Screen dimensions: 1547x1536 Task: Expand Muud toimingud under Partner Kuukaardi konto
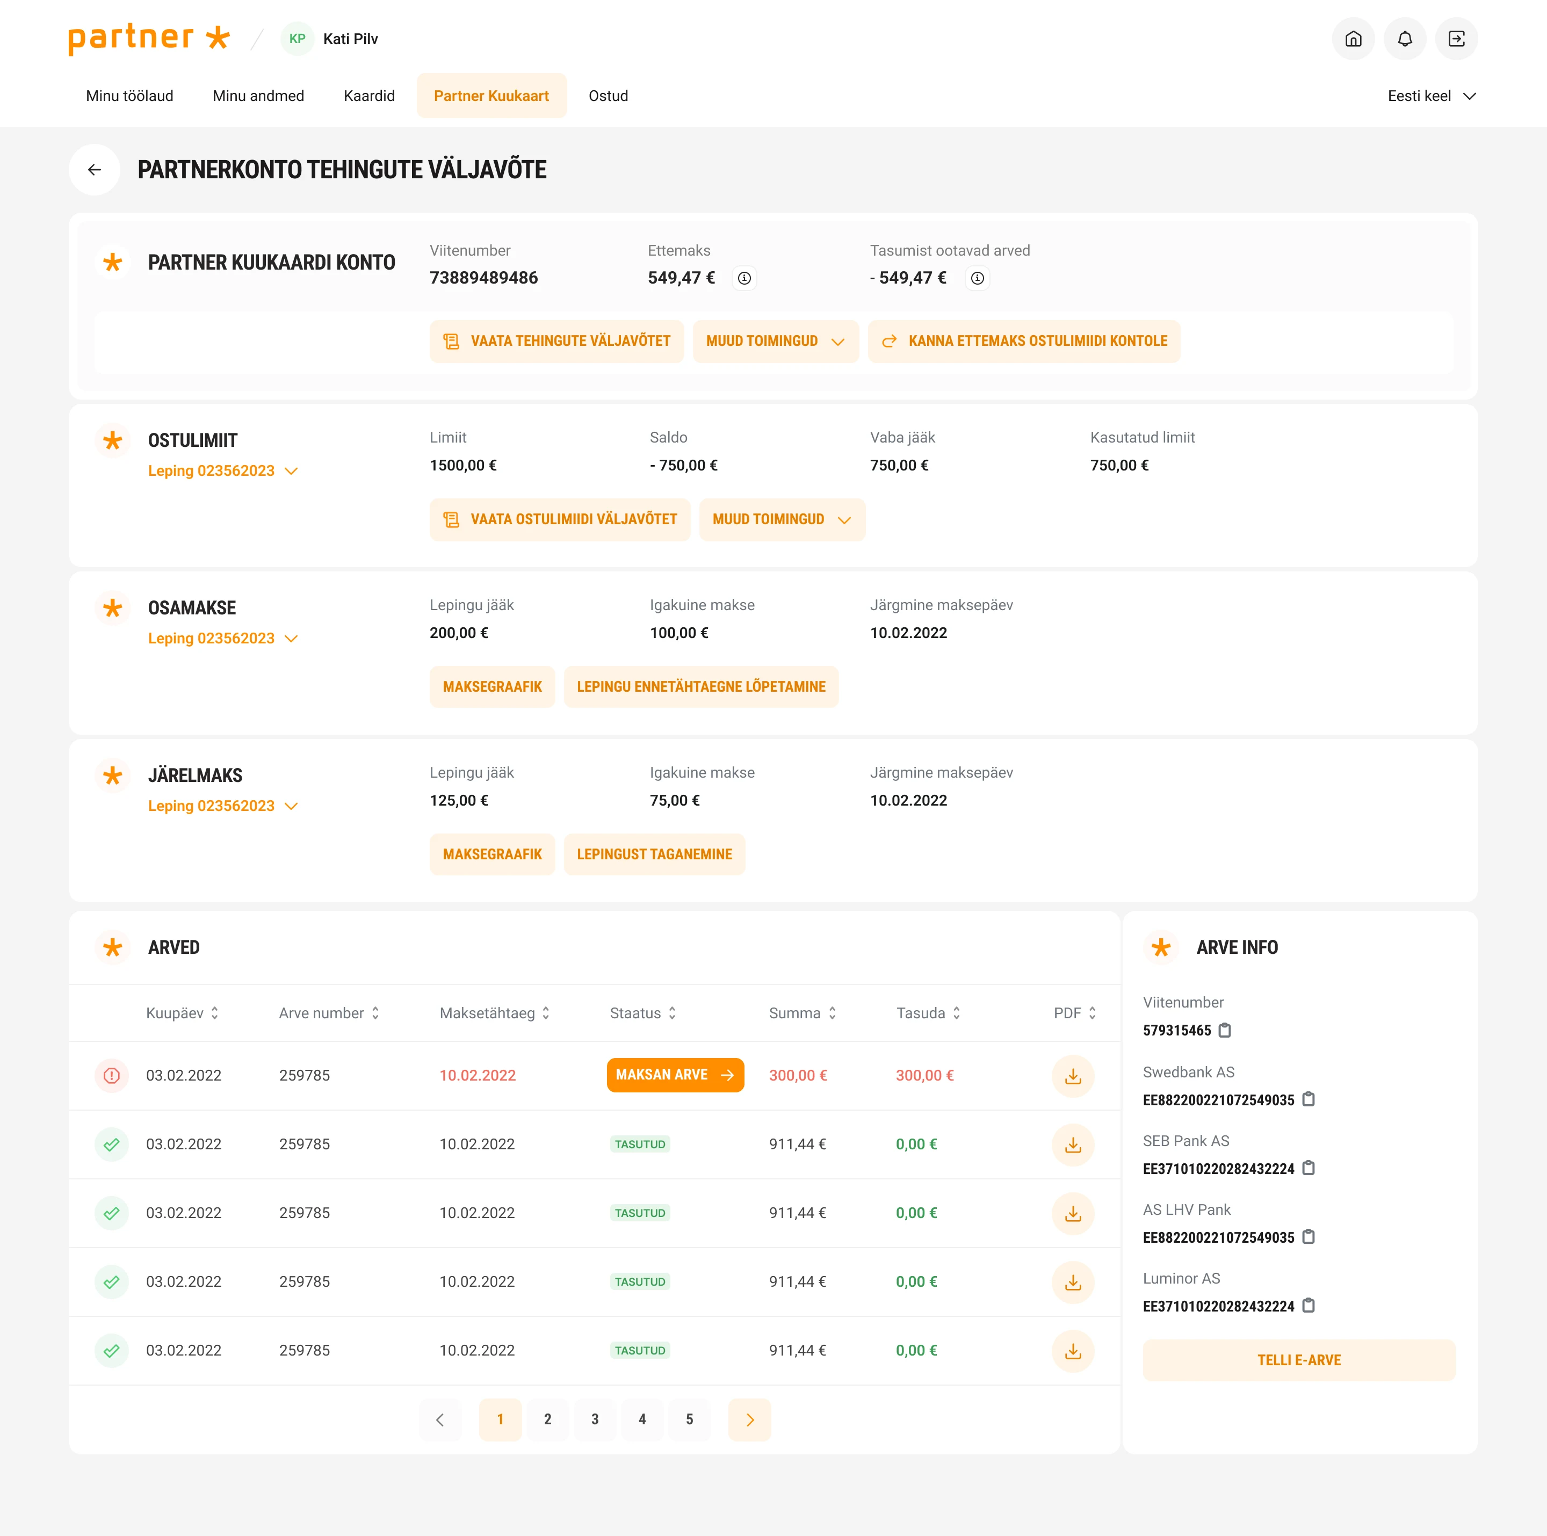tap(775, 341)
